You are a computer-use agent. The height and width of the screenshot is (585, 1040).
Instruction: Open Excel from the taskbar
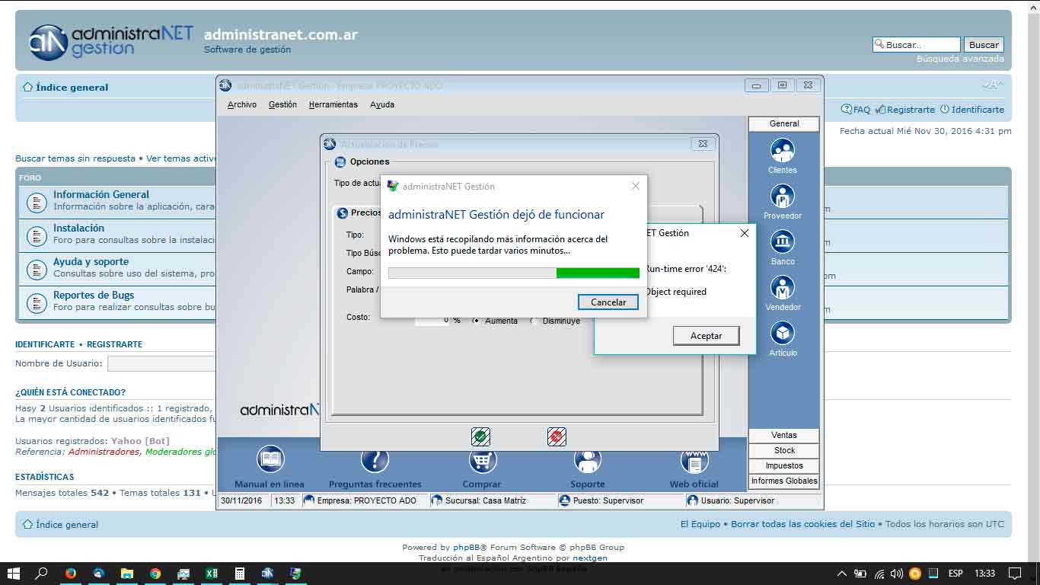tap(212, 574)
